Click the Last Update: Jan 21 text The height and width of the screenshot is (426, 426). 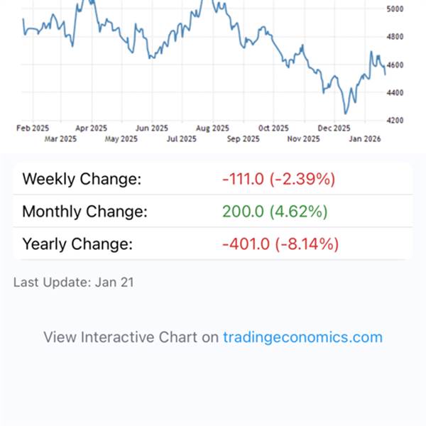click(73, 283)
